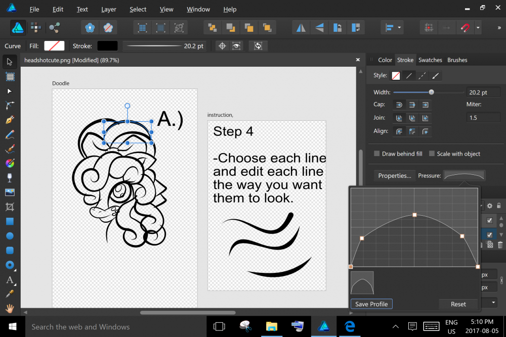Reset the pressure curve
The image size is (506, 337).
pyautogui.click(x=458, y=304)
